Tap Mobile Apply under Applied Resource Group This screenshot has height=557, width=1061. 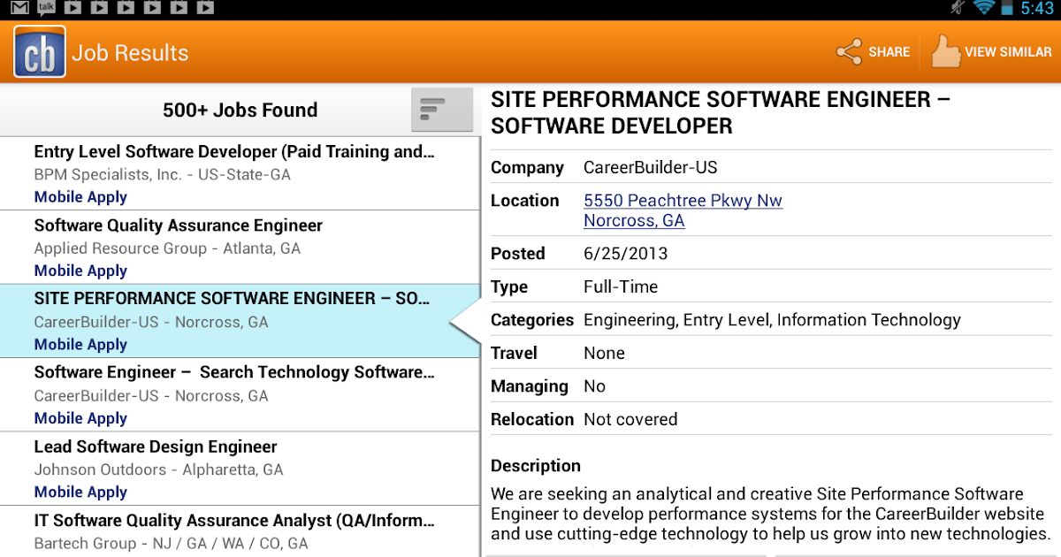tap(80, 271)
